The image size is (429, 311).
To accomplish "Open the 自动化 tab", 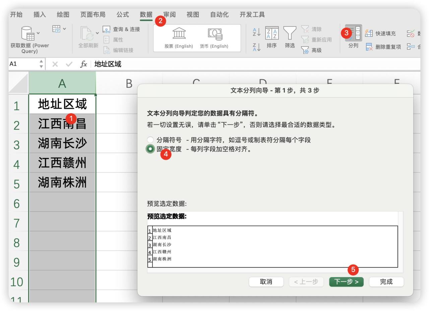I will (219, 15).
